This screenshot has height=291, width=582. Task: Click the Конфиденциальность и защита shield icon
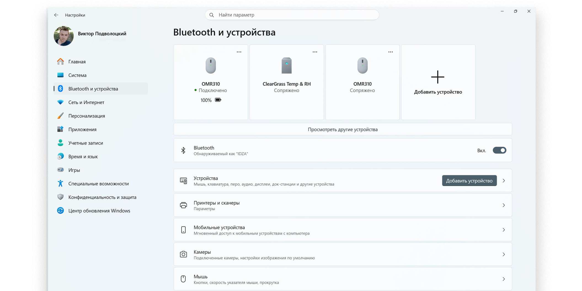tap(60, 197)
